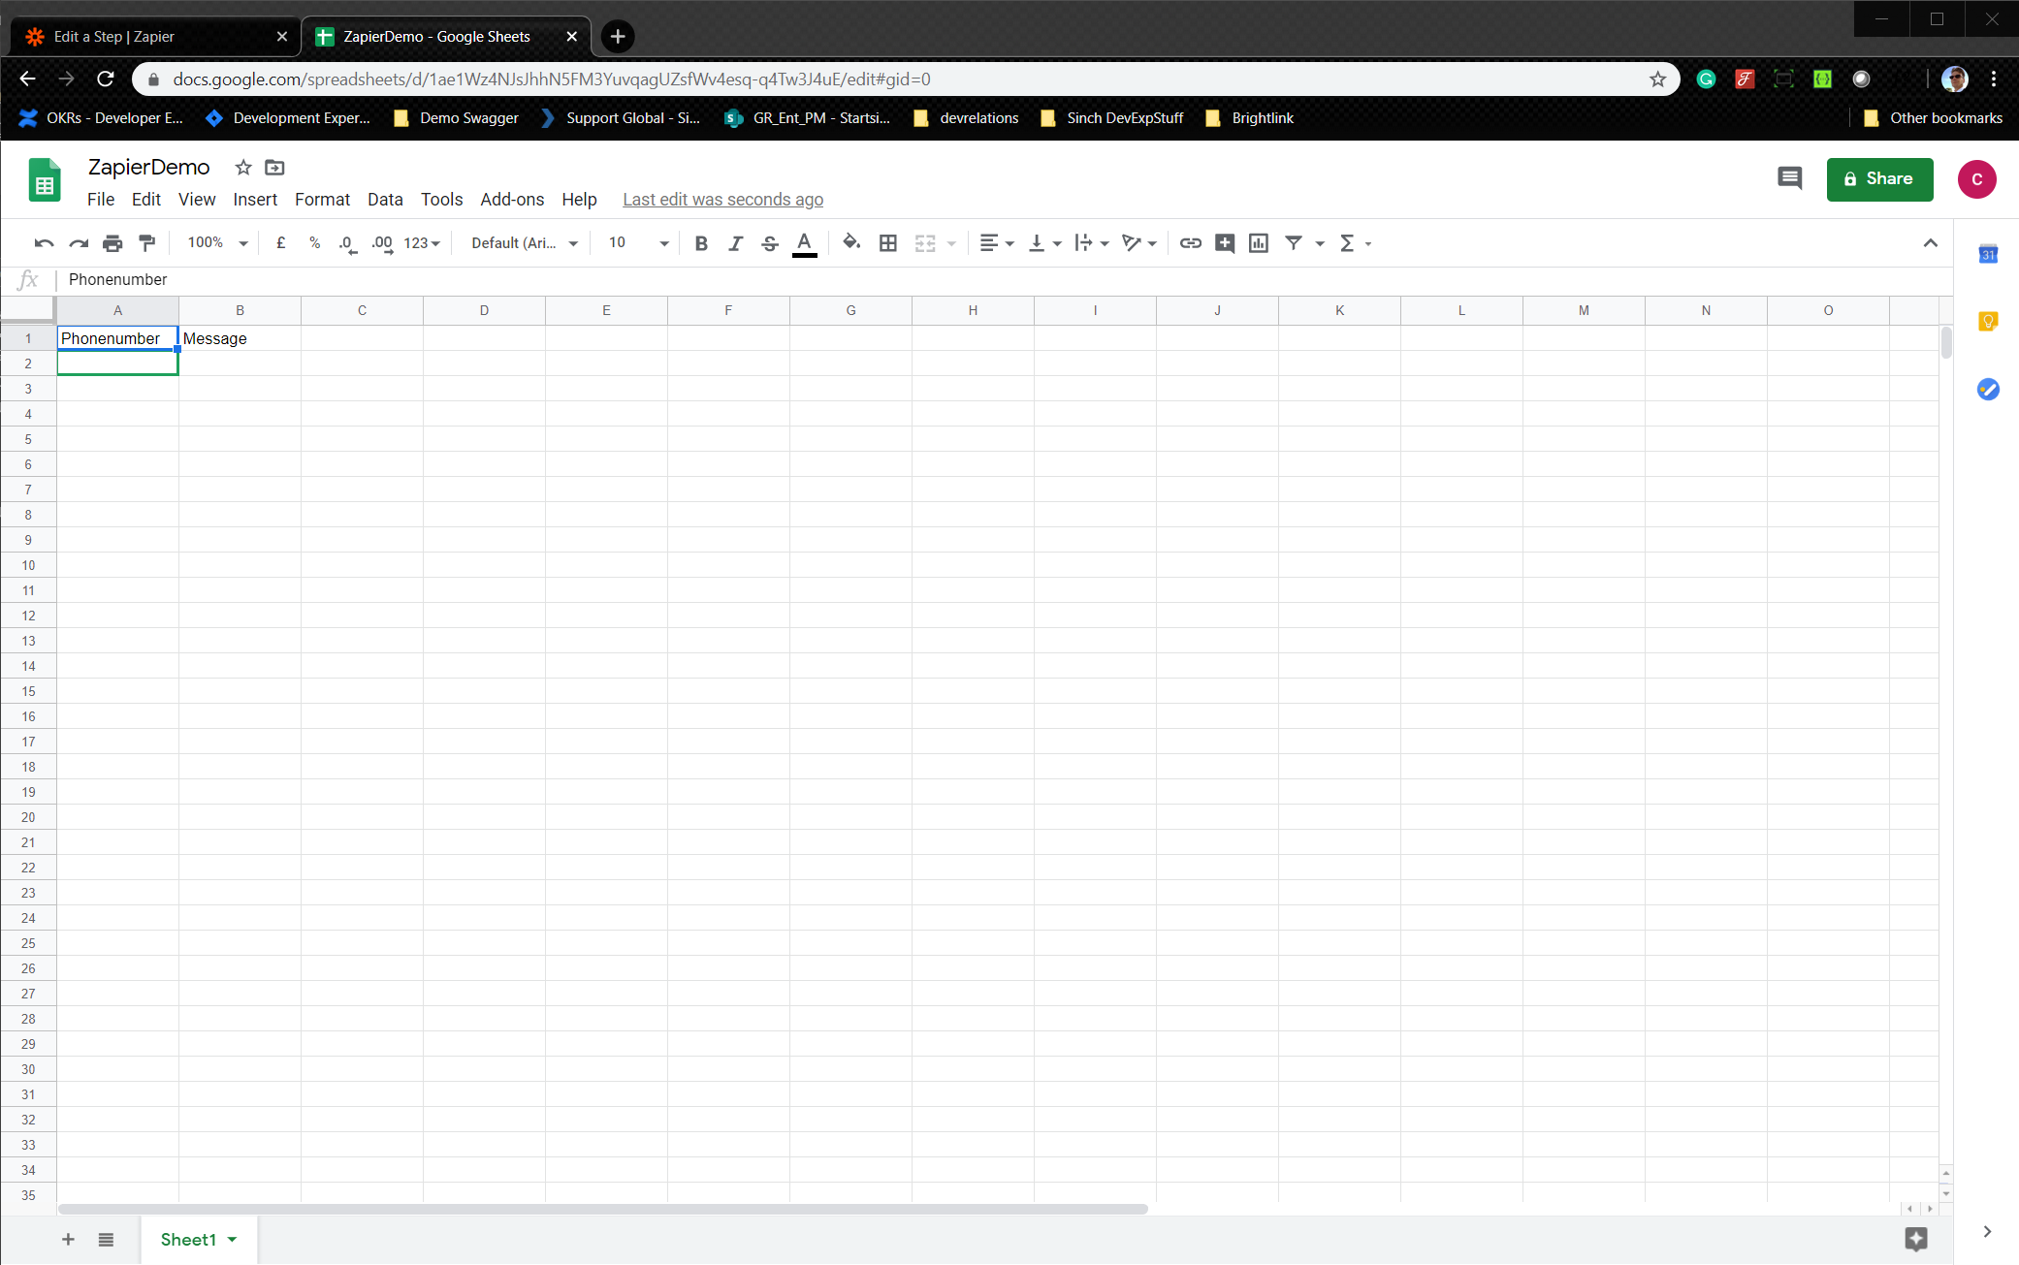Open the View menu
2019x1265 pixels.
[197, 200]
